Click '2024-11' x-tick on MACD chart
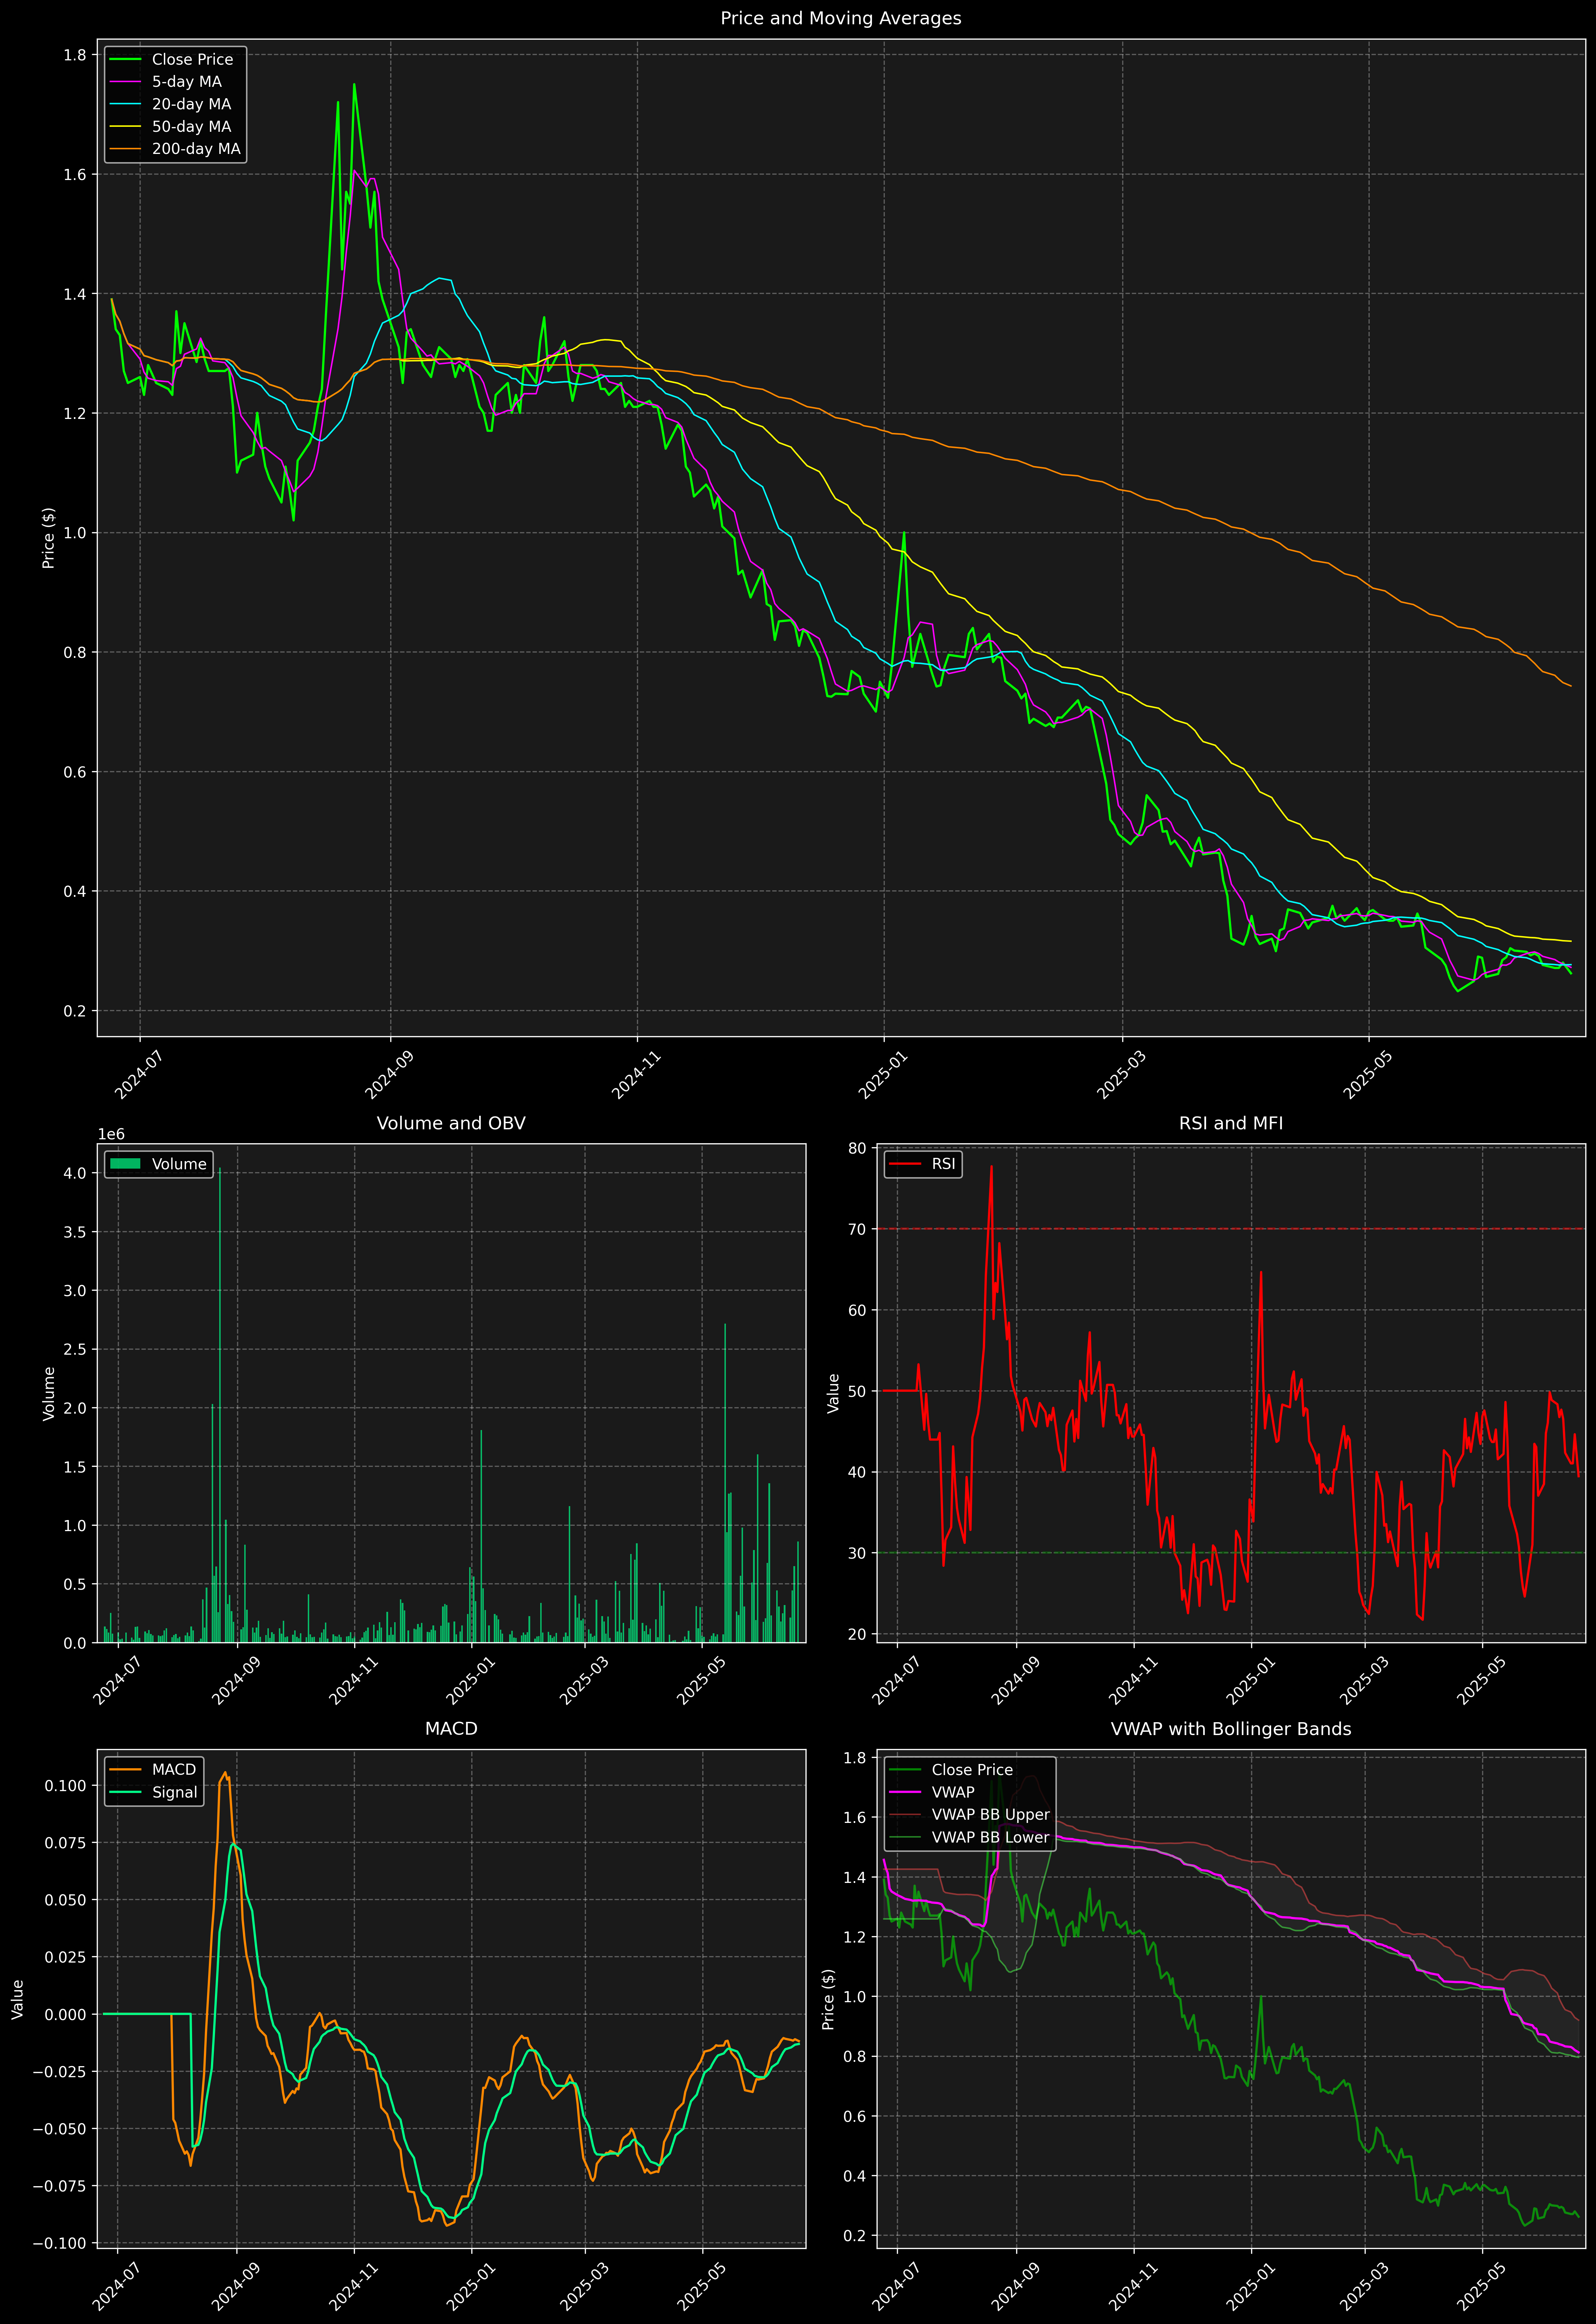1596x2324 pixels. coord(353,2286)
